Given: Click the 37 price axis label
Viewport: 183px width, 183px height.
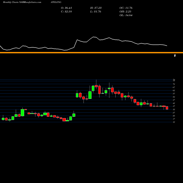Looking at the screenshot, I should [174, 107].
